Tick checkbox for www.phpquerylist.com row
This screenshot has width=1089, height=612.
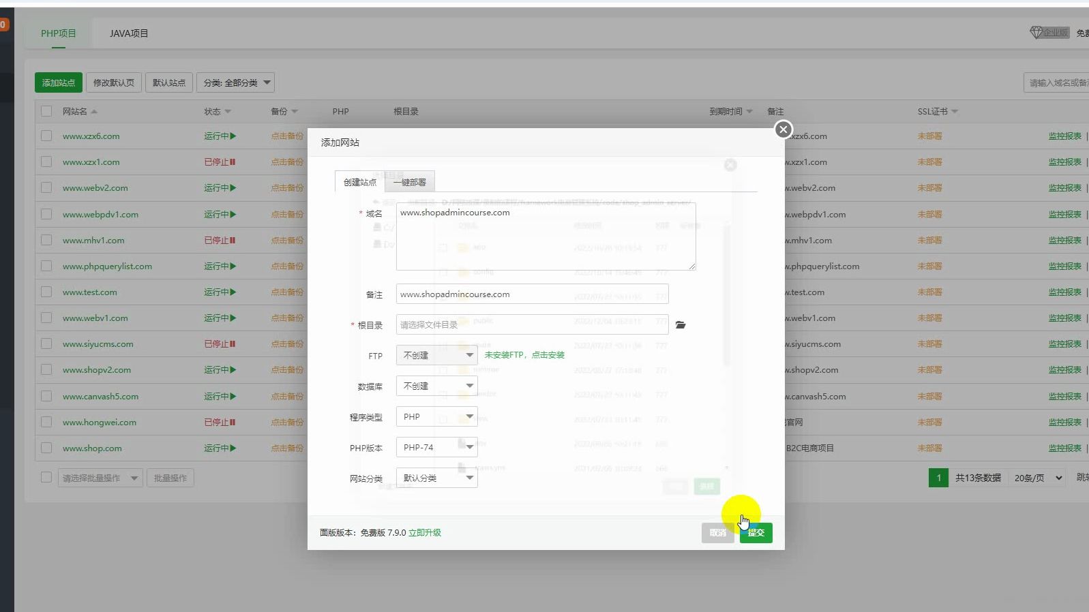[x=46, y=266]
